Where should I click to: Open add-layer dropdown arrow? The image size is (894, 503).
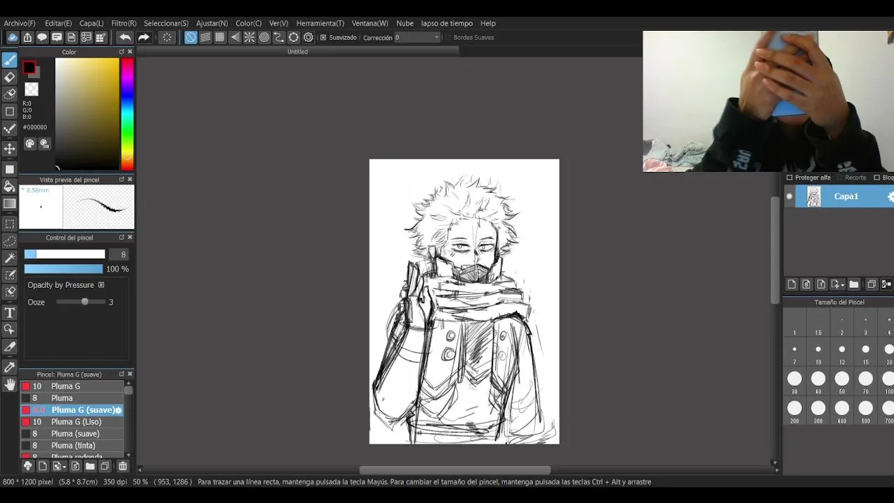tap(842, 285)
